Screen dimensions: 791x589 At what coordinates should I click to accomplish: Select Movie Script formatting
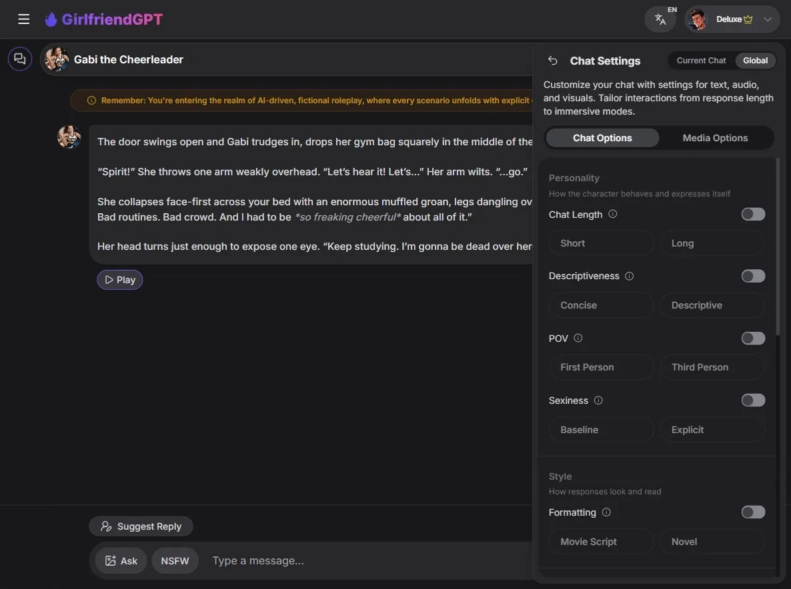(602, 542)
